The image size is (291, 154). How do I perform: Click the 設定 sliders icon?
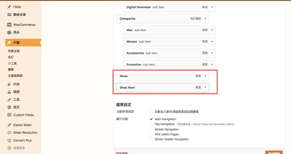tap(9, 107)
